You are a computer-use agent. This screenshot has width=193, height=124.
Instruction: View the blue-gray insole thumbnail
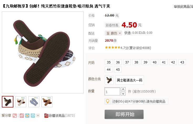tap(34, 102)
